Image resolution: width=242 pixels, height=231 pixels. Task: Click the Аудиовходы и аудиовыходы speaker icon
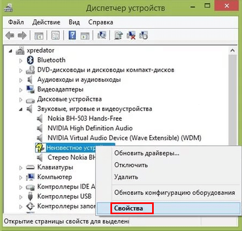(x=30, y=80)
